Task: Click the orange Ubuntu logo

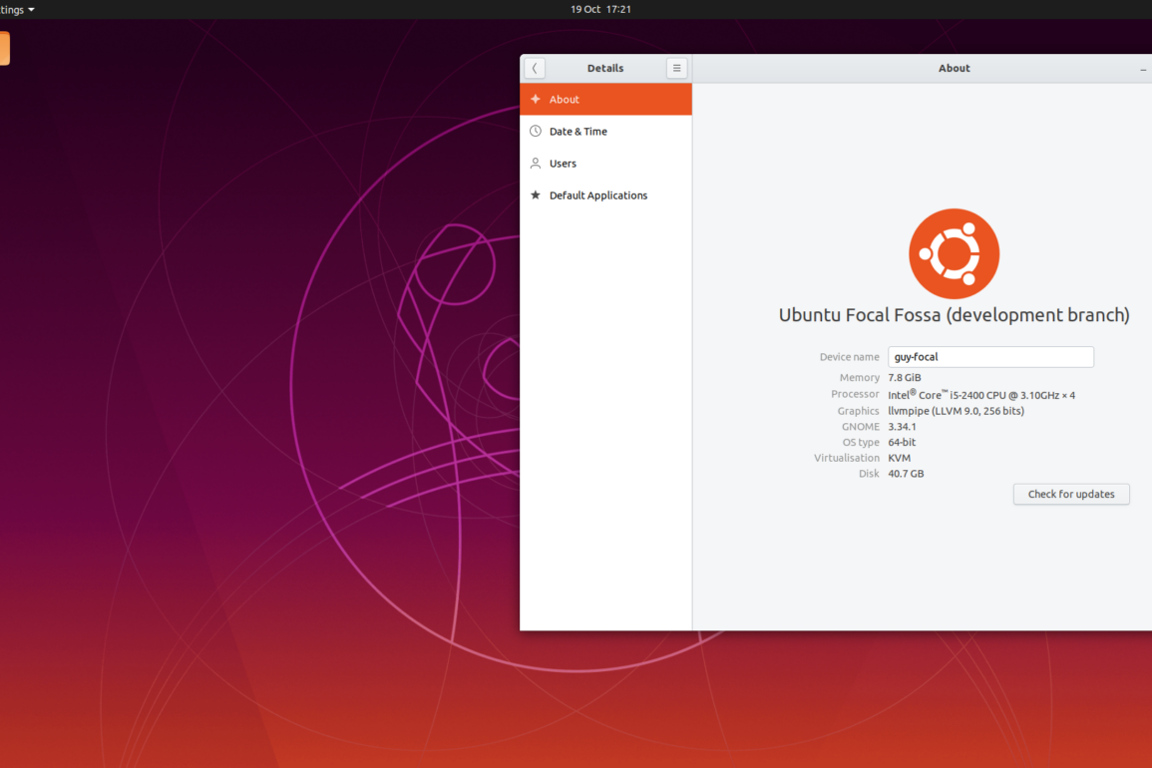Action: pyautogui.click(x=954, y=253)
